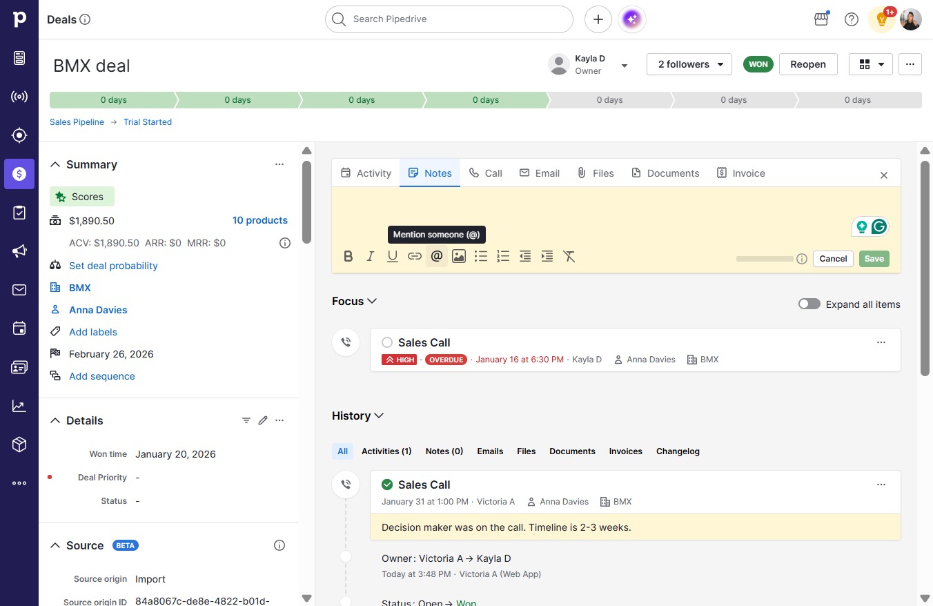Screen dimensions: 933x606
Task: Open the Anna Davies contact link
Action: tap(98, 310)
